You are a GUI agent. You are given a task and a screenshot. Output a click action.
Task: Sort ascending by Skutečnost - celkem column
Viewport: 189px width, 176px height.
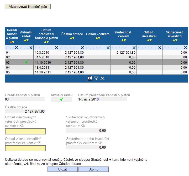pos(123,40)
